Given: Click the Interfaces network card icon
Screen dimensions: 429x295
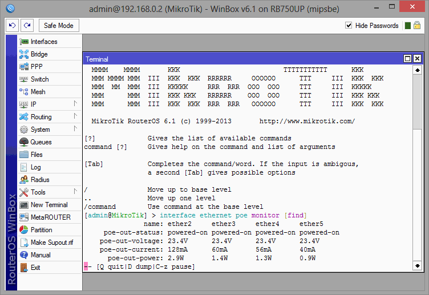Looking at the screenshot, I should click(x=24, y=42).
